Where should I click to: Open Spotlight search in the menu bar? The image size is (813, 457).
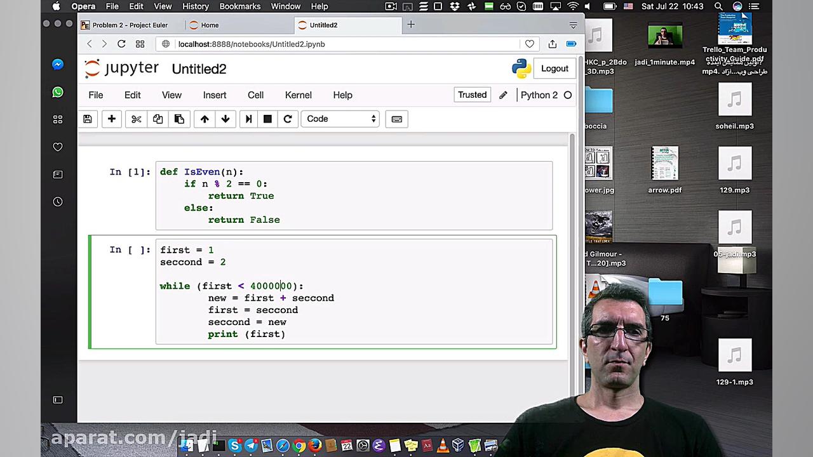click(718, 6)
